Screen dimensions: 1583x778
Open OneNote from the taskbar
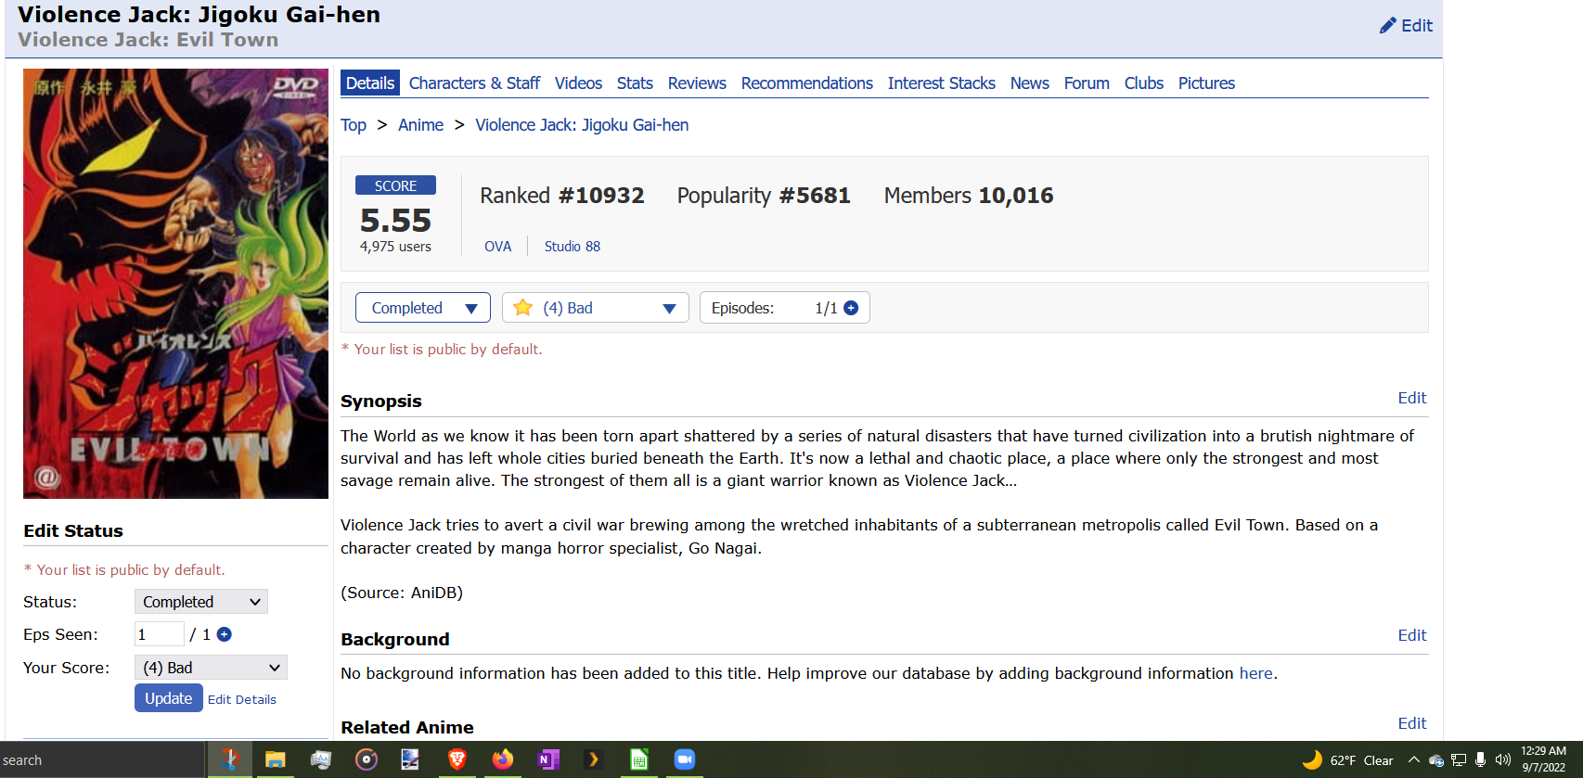click(x=547, y=760)
